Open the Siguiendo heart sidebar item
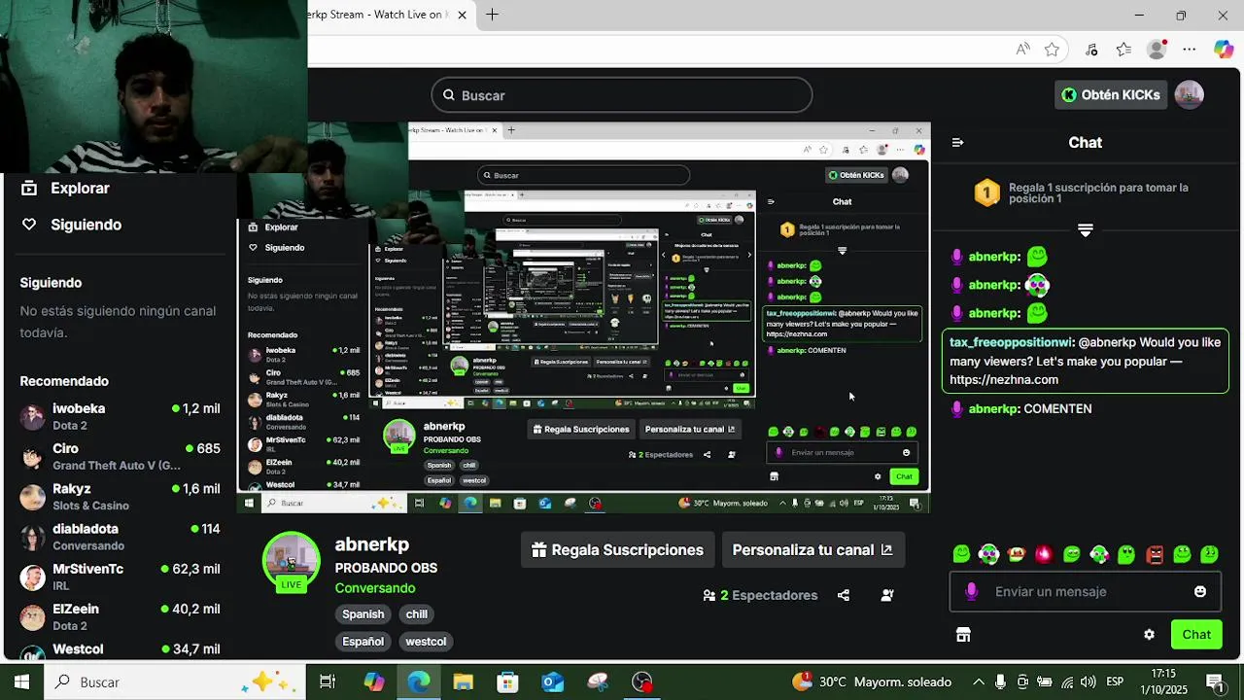The height and width of the screenshot is (700, 1244). pyautogui.click(x=72, y=225)
